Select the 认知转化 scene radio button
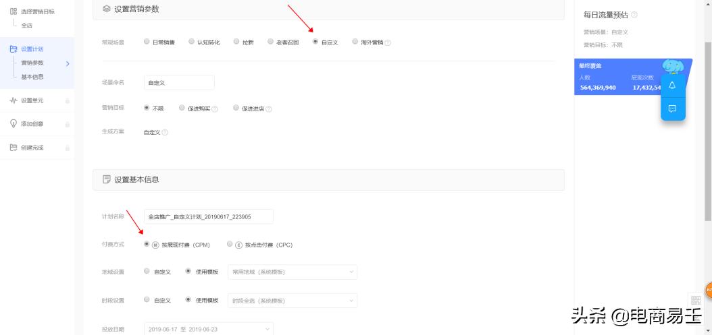This screenshot has width=712, height=335. pos(191,41)
